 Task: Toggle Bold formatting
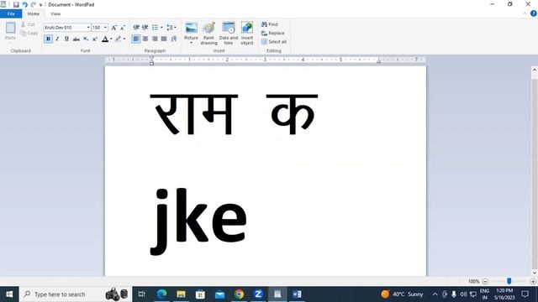[48, 39]
